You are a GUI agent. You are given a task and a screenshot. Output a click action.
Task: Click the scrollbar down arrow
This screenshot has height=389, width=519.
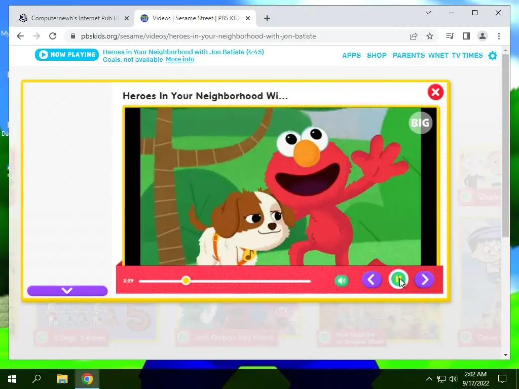coord(505,355)
